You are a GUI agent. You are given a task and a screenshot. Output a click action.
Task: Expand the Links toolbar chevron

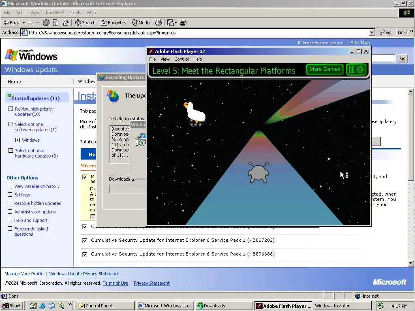411,31
